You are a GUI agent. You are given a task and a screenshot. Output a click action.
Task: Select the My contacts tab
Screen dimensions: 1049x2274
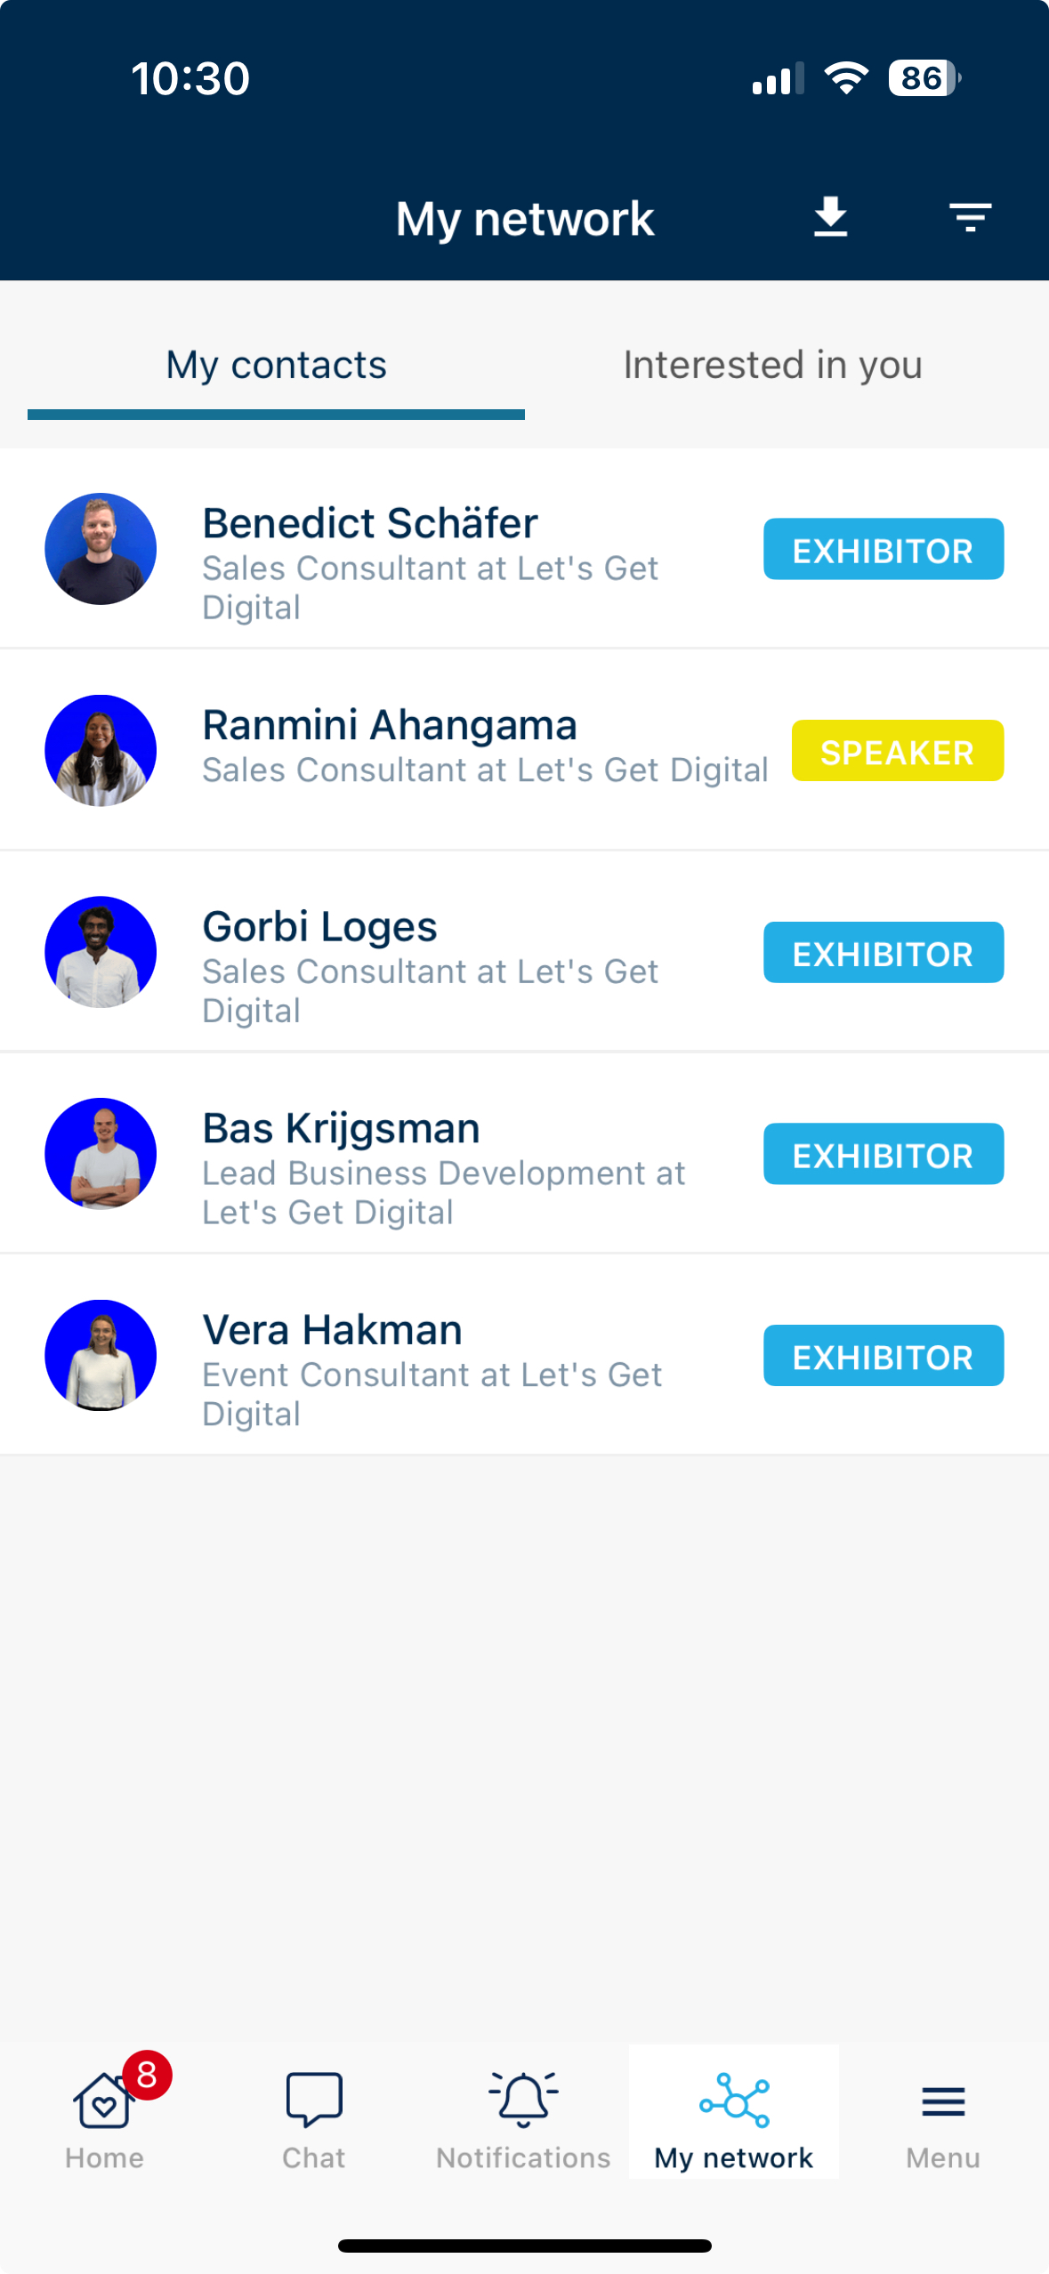276,365
